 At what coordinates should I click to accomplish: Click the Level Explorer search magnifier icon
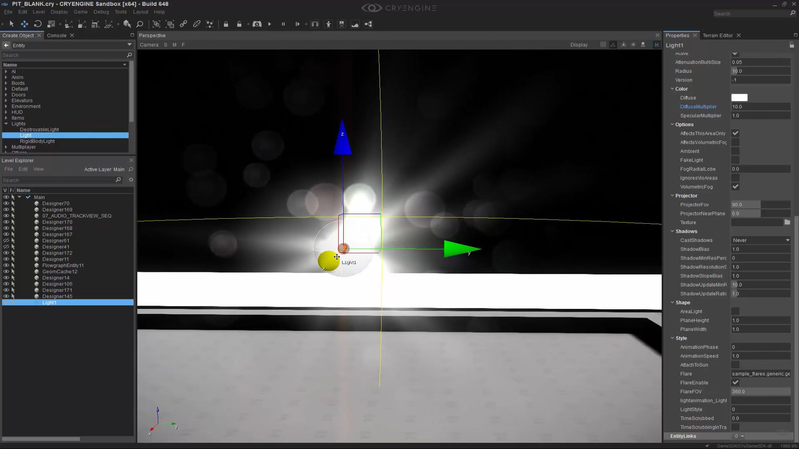click(118, 180)
